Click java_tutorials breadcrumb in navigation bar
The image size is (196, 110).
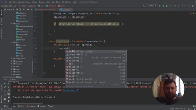coord(7,6)
